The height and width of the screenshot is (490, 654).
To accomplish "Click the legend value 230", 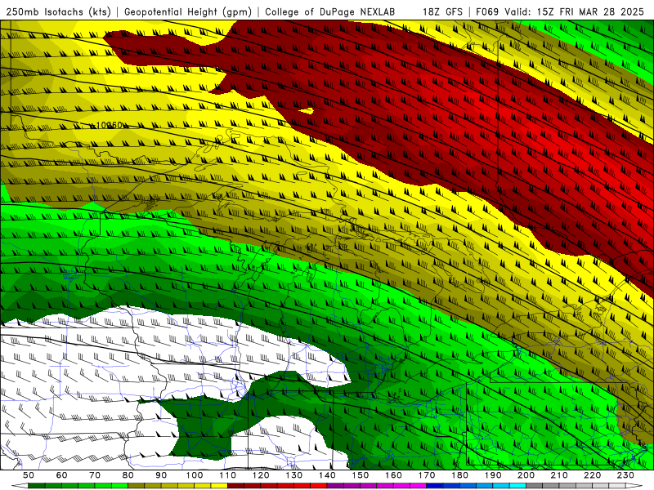I will [x=625, y=475].
